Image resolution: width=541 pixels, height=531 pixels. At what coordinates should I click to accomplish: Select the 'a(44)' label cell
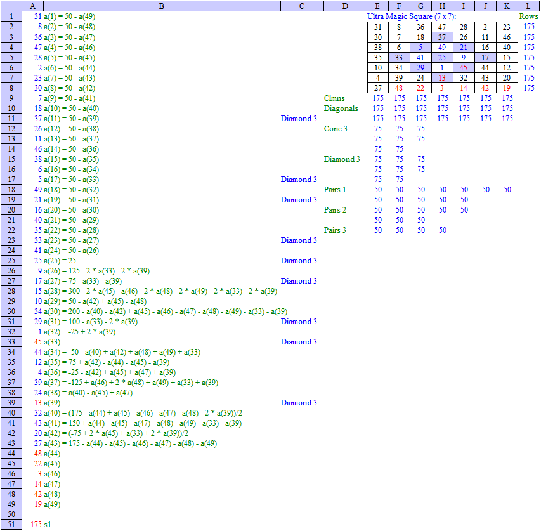tap(52, 454)
